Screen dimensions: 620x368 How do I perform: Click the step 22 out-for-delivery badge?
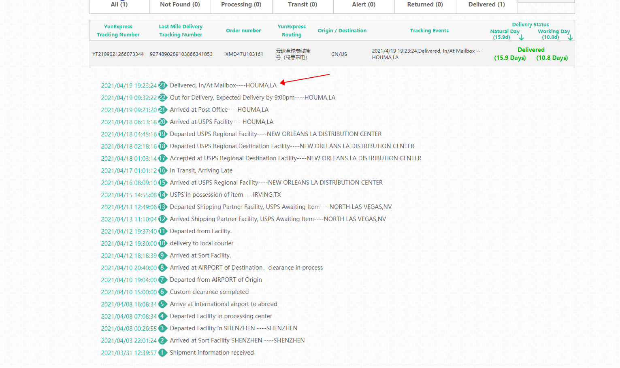tap(162, 98)
